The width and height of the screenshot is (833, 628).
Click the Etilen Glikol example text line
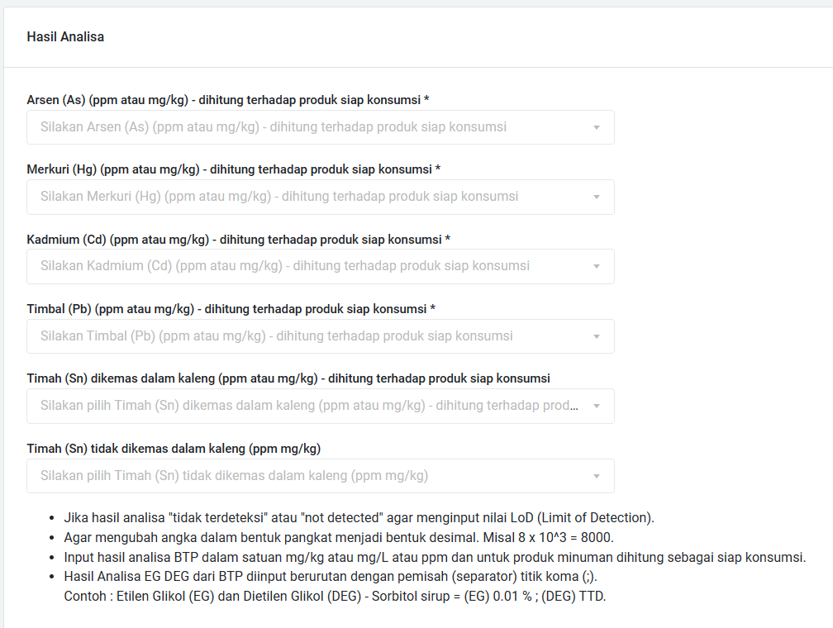[x=335, y=596]
